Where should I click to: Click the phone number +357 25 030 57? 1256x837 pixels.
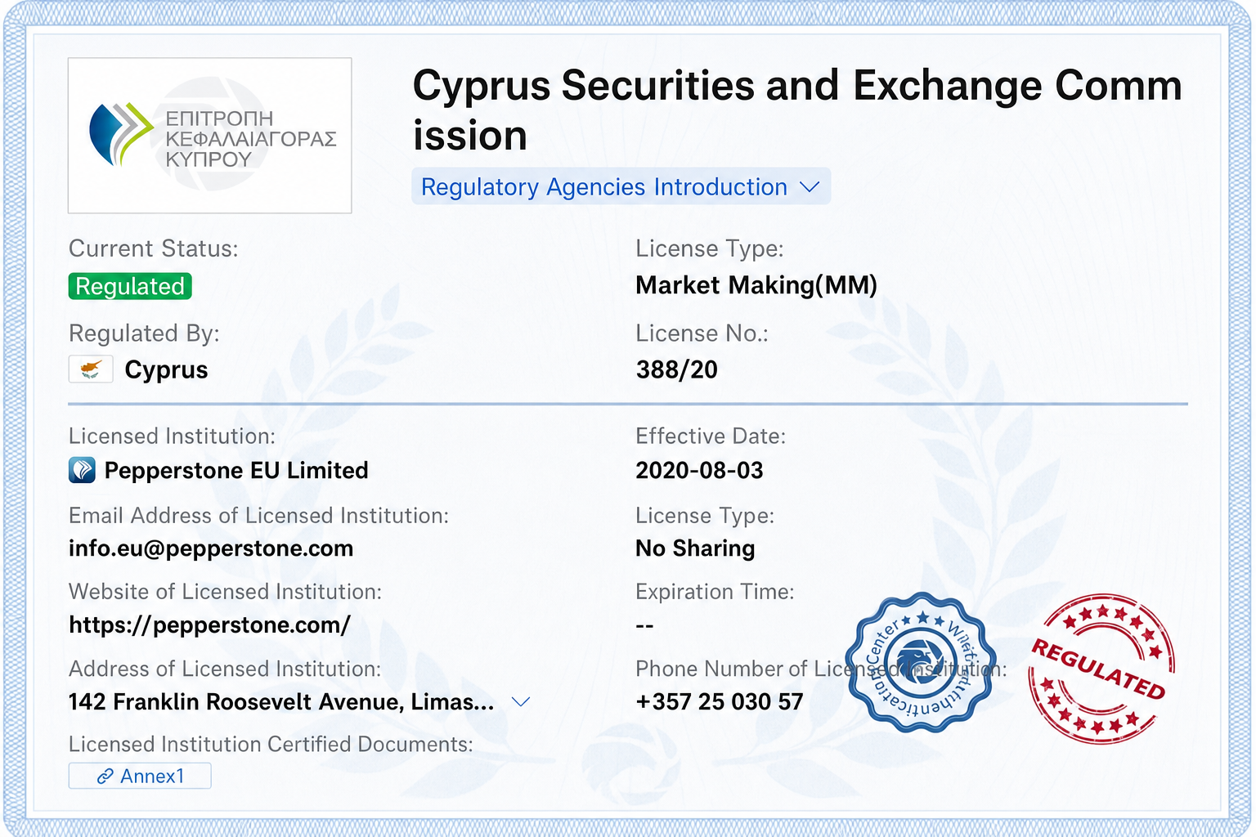[x=720, y=701]
